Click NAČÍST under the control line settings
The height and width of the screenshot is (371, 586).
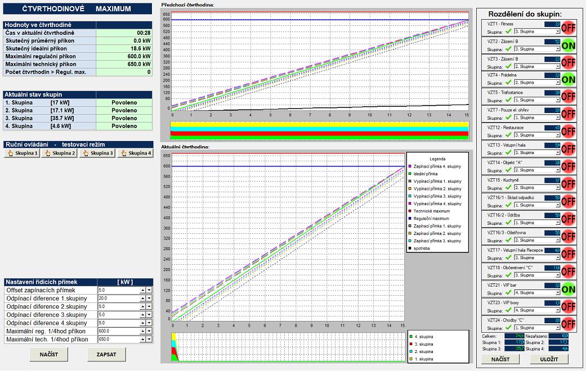(49, 354)
